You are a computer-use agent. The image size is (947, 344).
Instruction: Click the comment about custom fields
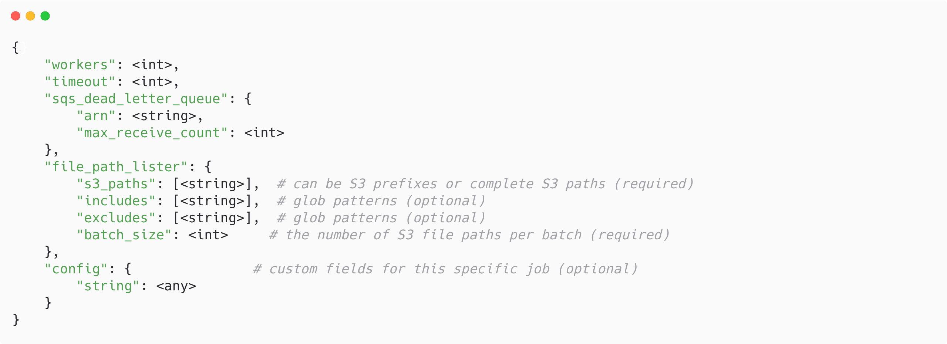pyautogui.click(x=445, y=269)
